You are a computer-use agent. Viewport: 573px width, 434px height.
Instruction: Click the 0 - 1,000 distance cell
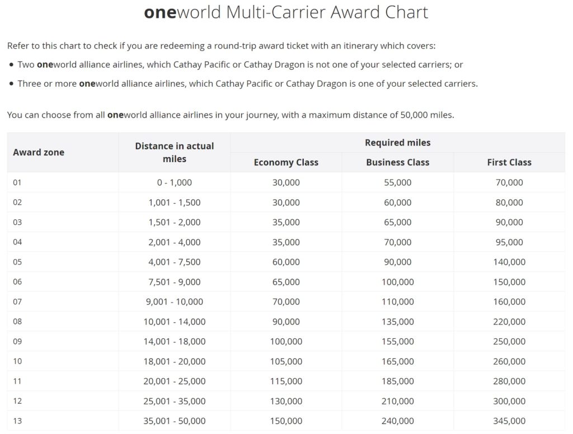click(x=175, y=182)
